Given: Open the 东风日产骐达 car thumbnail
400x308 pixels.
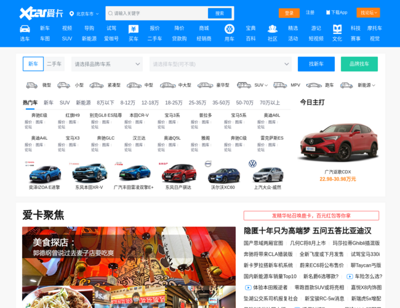Looking at the screenshot, I should point(178,174).
